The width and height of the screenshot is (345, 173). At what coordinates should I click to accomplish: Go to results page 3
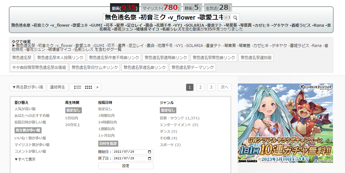211,87
